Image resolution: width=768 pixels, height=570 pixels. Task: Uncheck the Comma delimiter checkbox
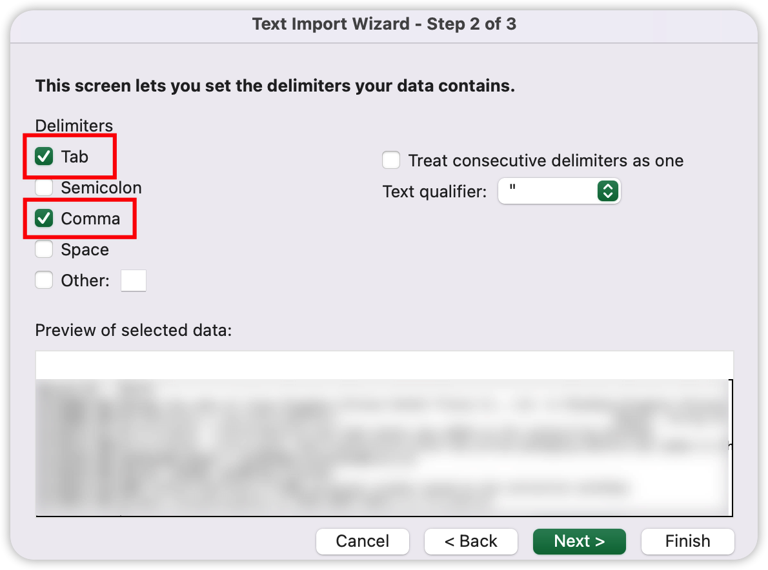(x=44, y=219)
